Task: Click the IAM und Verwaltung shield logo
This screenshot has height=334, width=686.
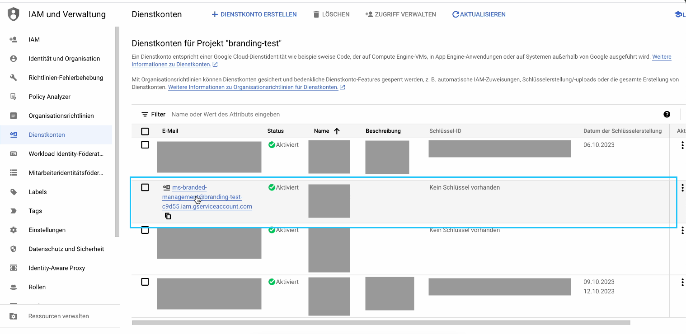Action: tap(14, 14)
